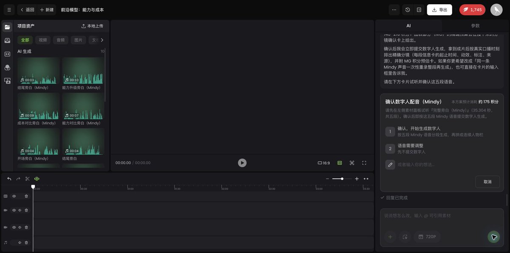Play the preview with the play button
This screenshot has height=253, width=510.
[242, 163]
